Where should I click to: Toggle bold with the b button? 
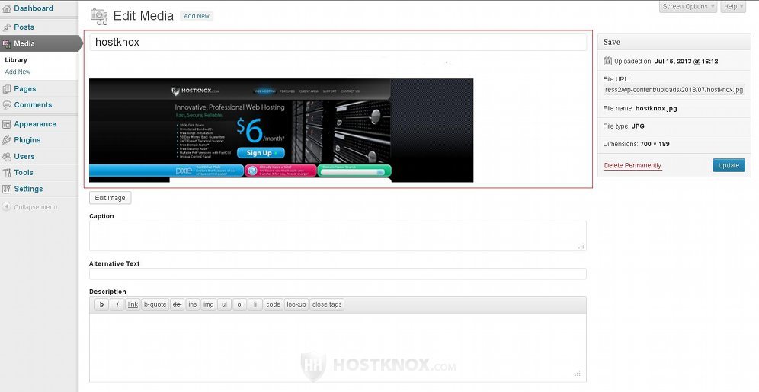coord(101,304)
